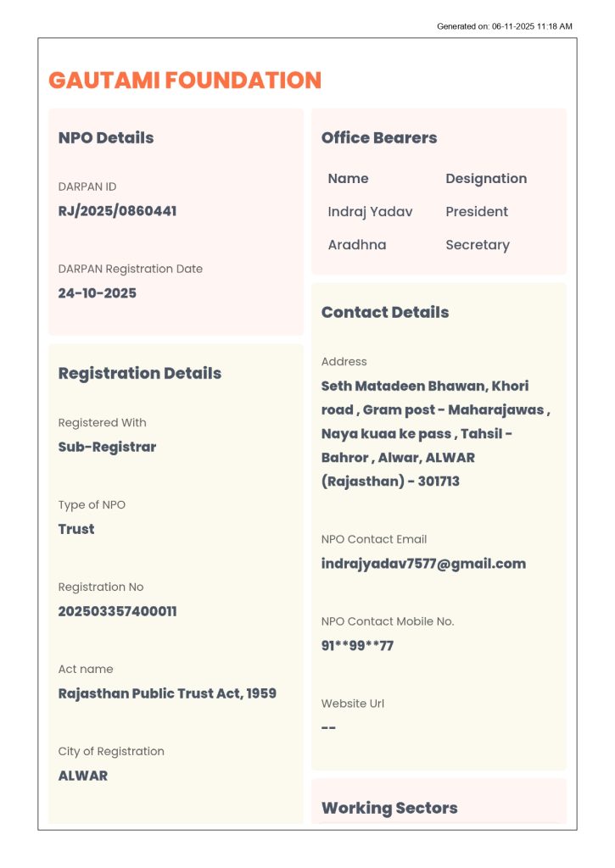
Task: Select office bearer Aradhna
Action: (357, 245)
